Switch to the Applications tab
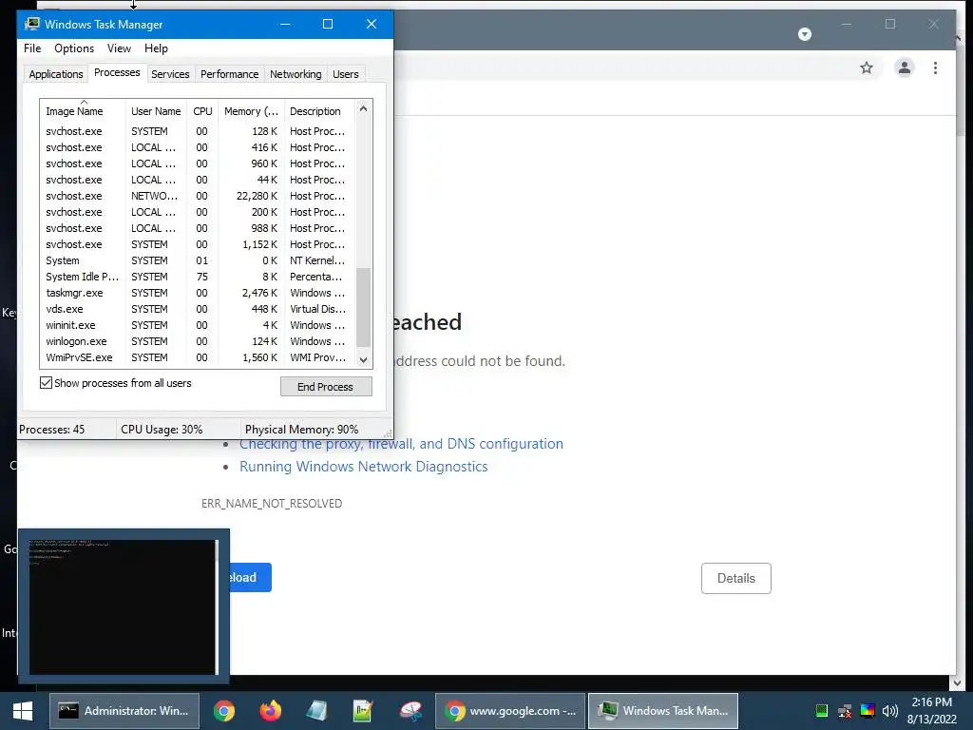Screen dimensions: 973x730 56,74
